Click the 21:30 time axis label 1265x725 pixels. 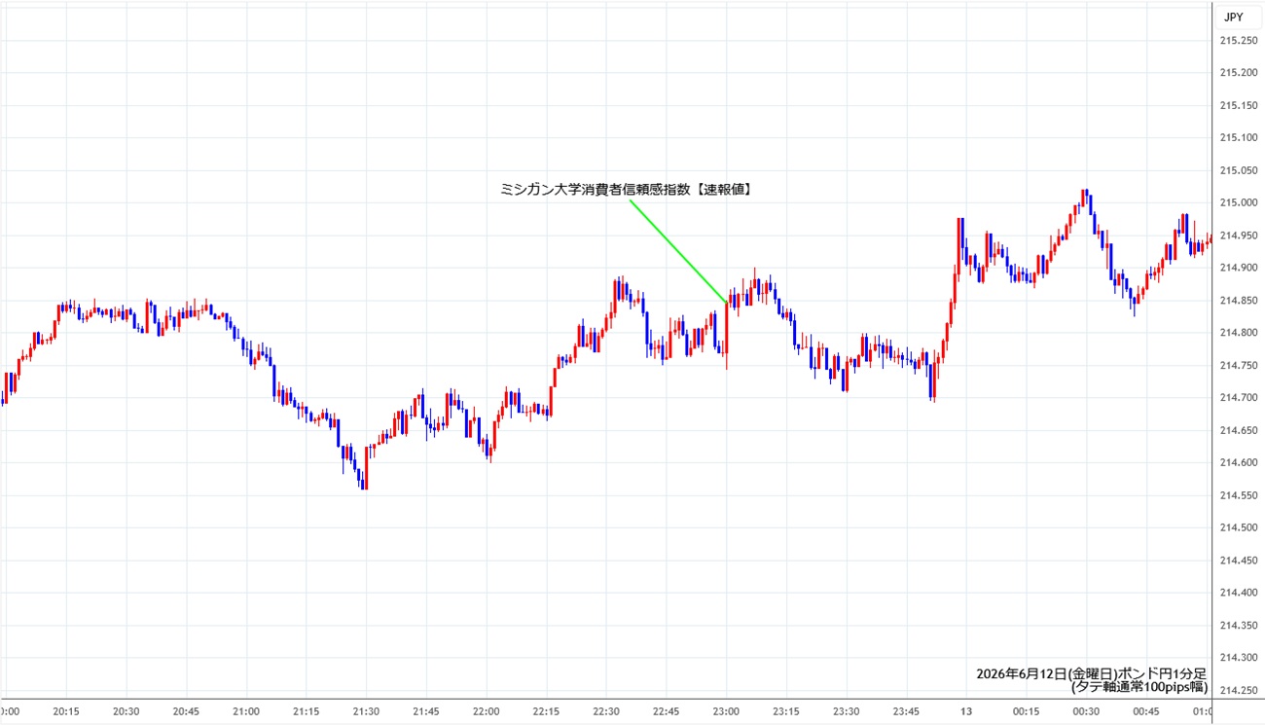[366, 711]
